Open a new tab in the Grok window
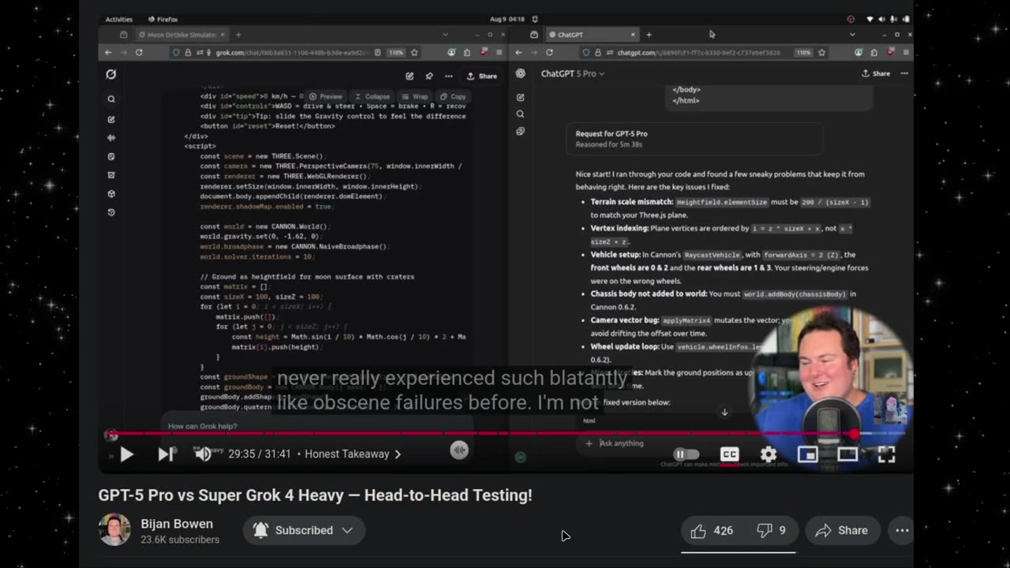The height and width of the screenshot is (568, 1010). tap(238, 35)
